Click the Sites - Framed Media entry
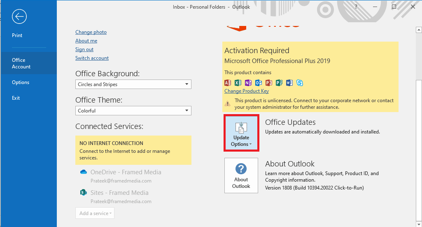 [x=119, y=192]
